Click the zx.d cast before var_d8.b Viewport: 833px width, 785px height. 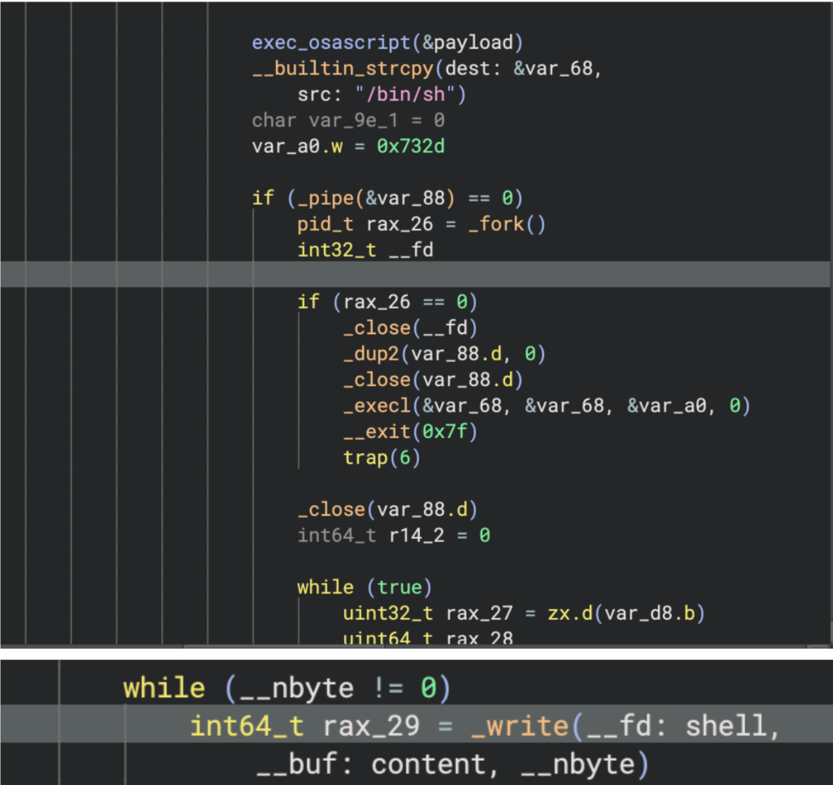570,613
